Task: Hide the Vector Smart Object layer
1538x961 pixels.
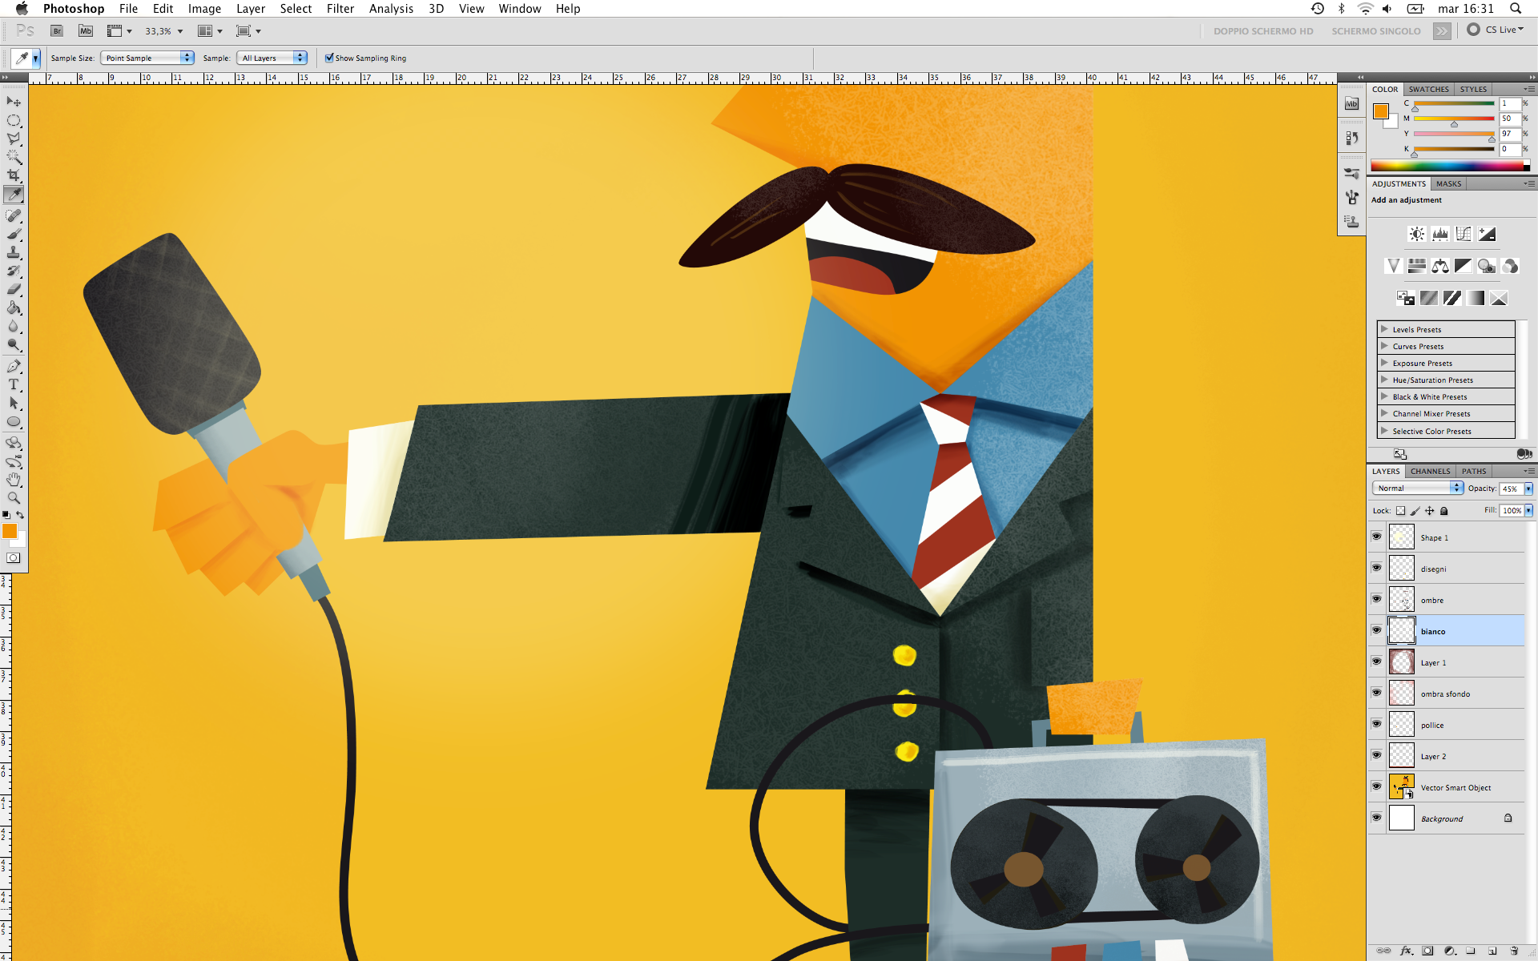Action: coord(1376,787)
